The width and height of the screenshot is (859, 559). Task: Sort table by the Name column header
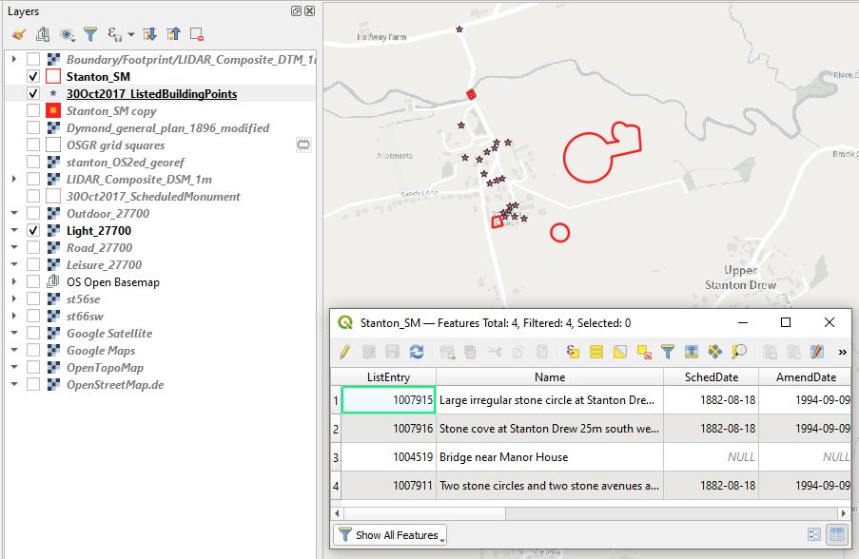click(x=550, y=377)
